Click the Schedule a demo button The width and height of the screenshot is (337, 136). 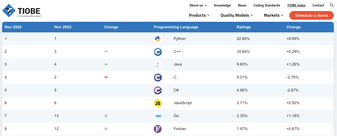coord(311,15)
